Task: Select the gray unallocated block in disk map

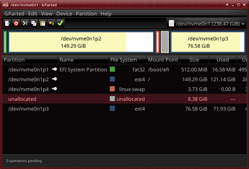Action: click(x=165, y=42)
